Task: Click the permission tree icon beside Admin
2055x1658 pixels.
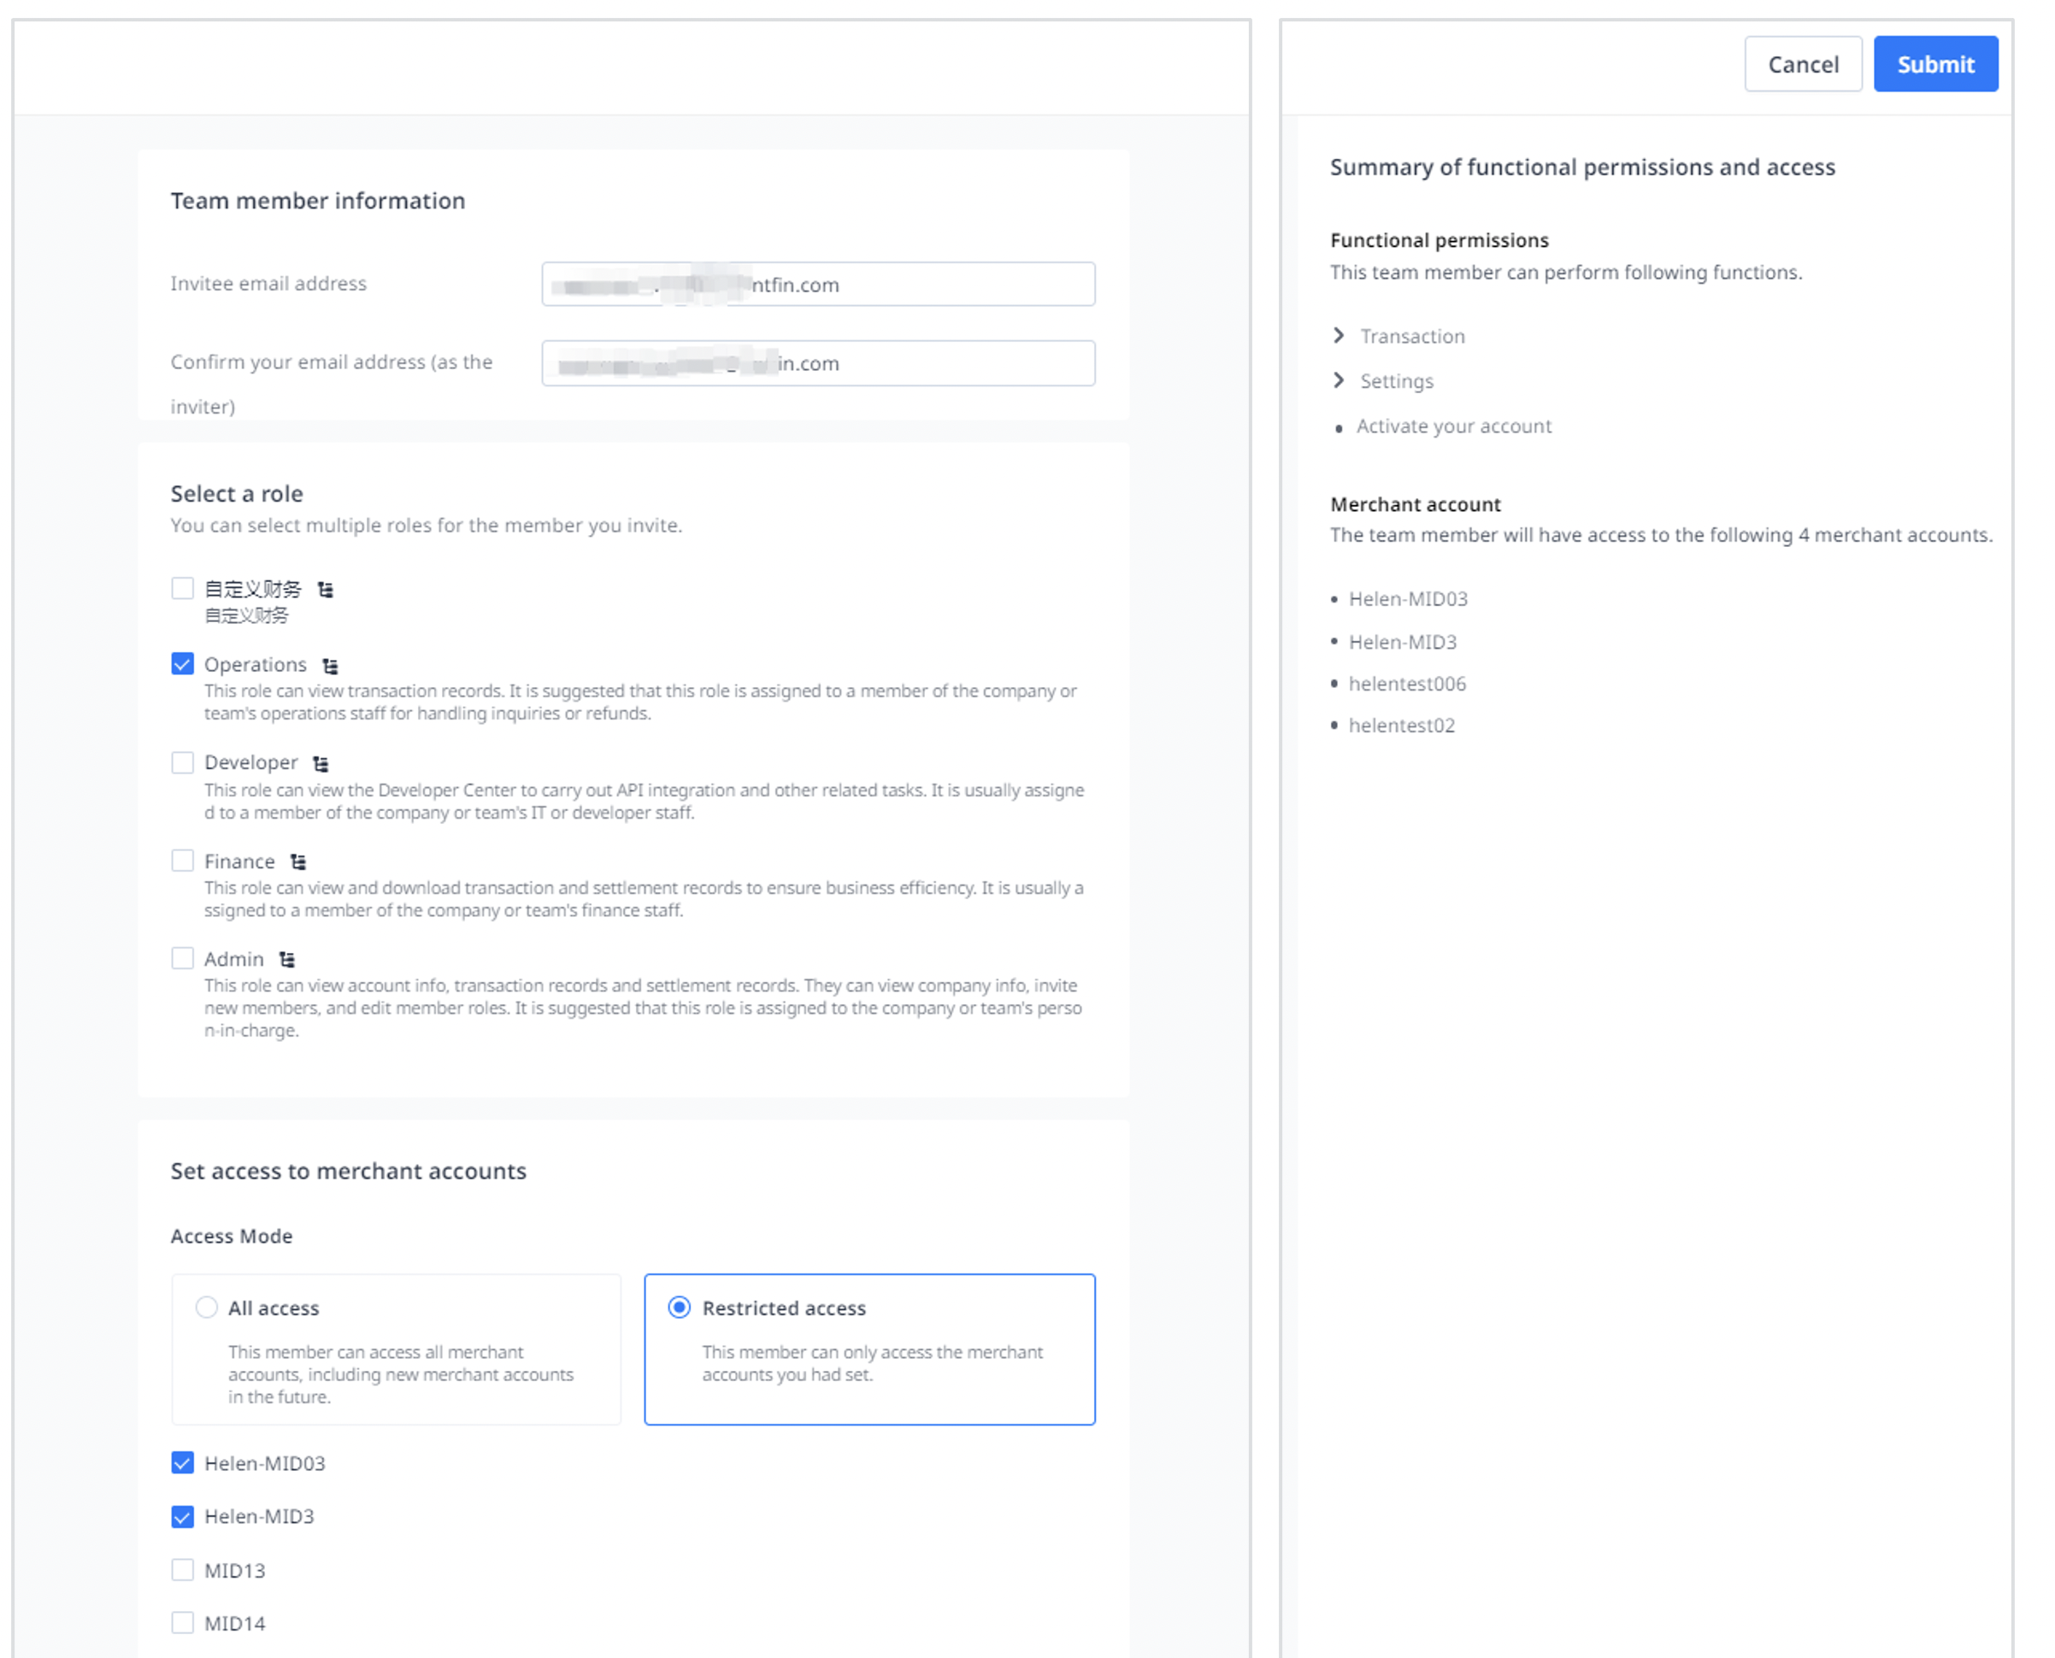Action: coord(286,959)
